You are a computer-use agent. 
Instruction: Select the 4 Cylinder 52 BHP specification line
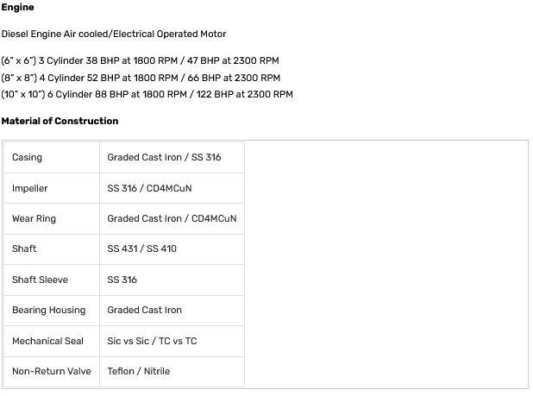click(141, 78)
